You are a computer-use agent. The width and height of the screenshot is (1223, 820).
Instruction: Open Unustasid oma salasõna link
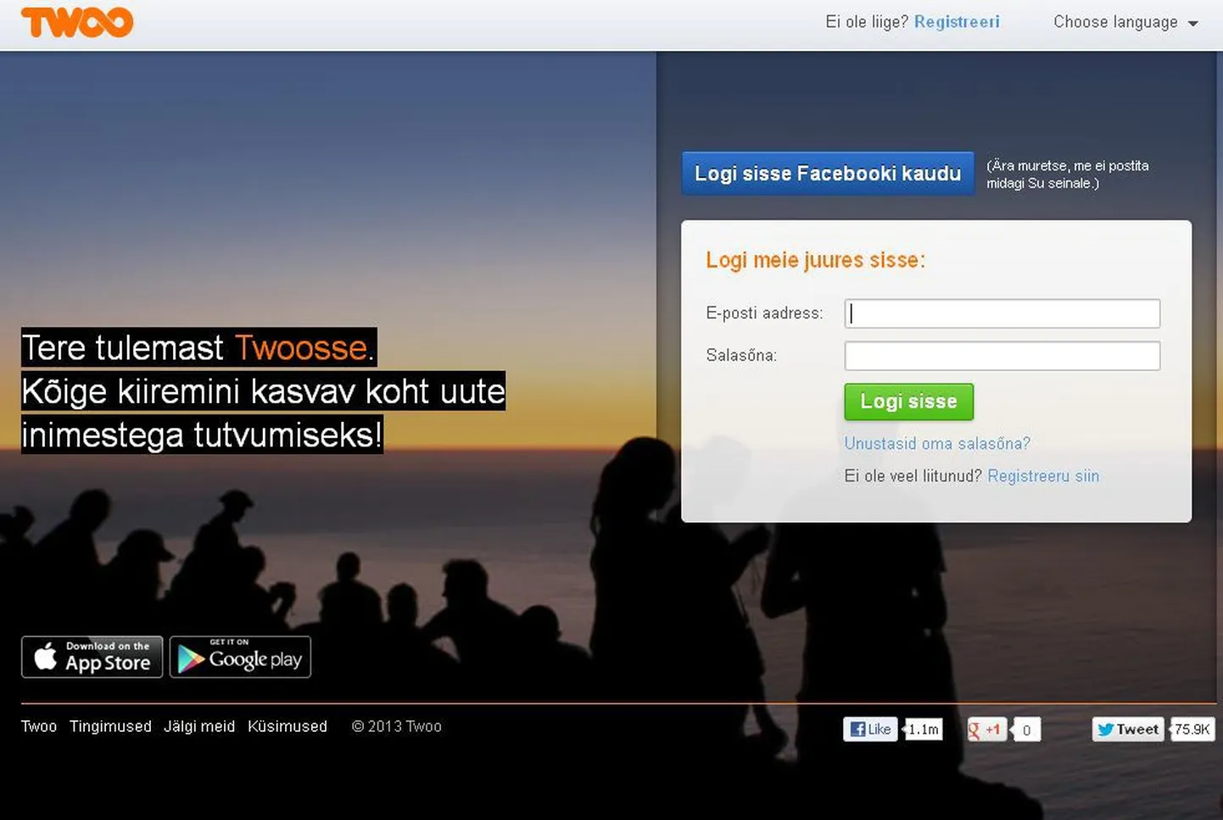pos(937,443)
